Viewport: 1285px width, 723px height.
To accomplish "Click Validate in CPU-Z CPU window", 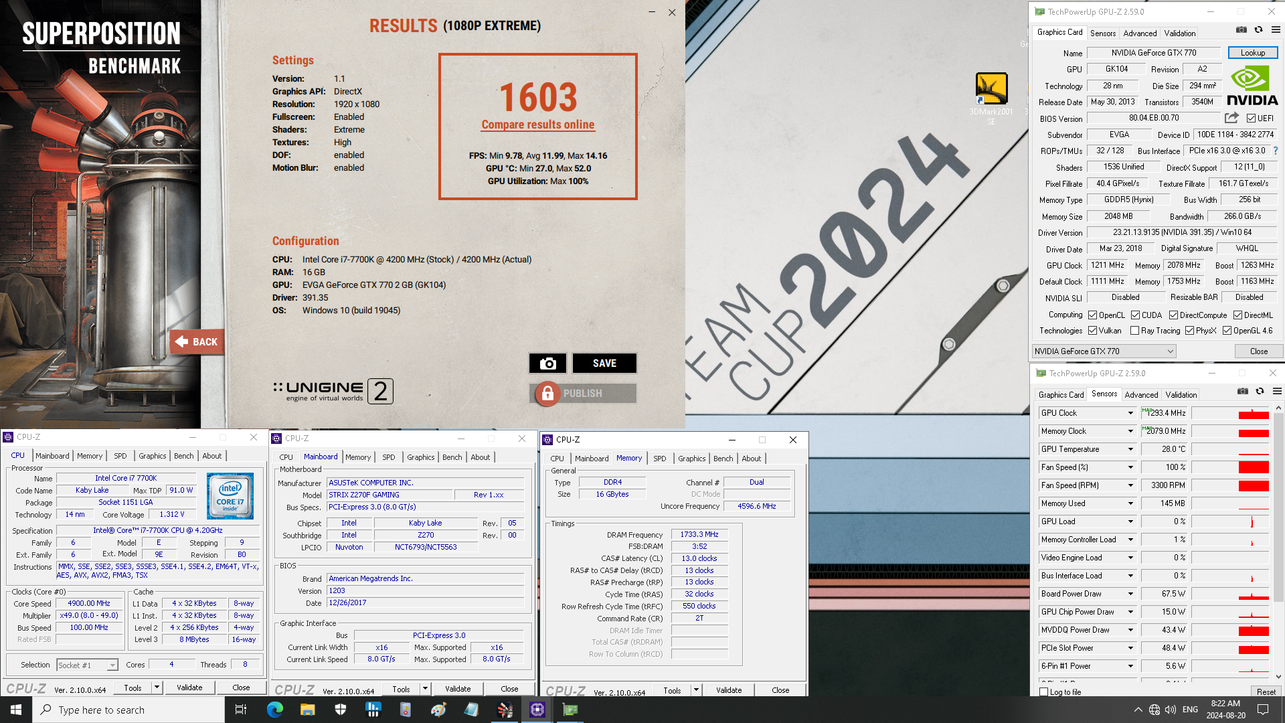I will pos(189,688).
